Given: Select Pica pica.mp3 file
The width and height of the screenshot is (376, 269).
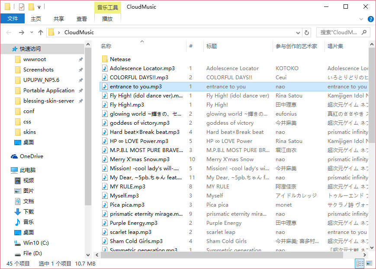Looking at the screenshot, I should (127, 205).
